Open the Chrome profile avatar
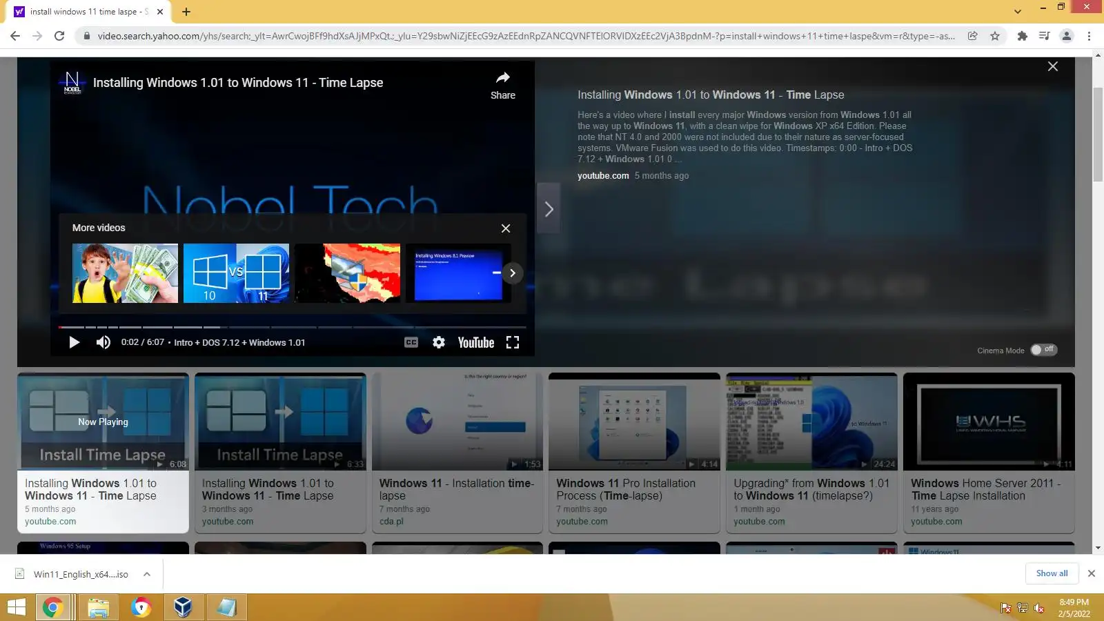 click(1067, 36)
